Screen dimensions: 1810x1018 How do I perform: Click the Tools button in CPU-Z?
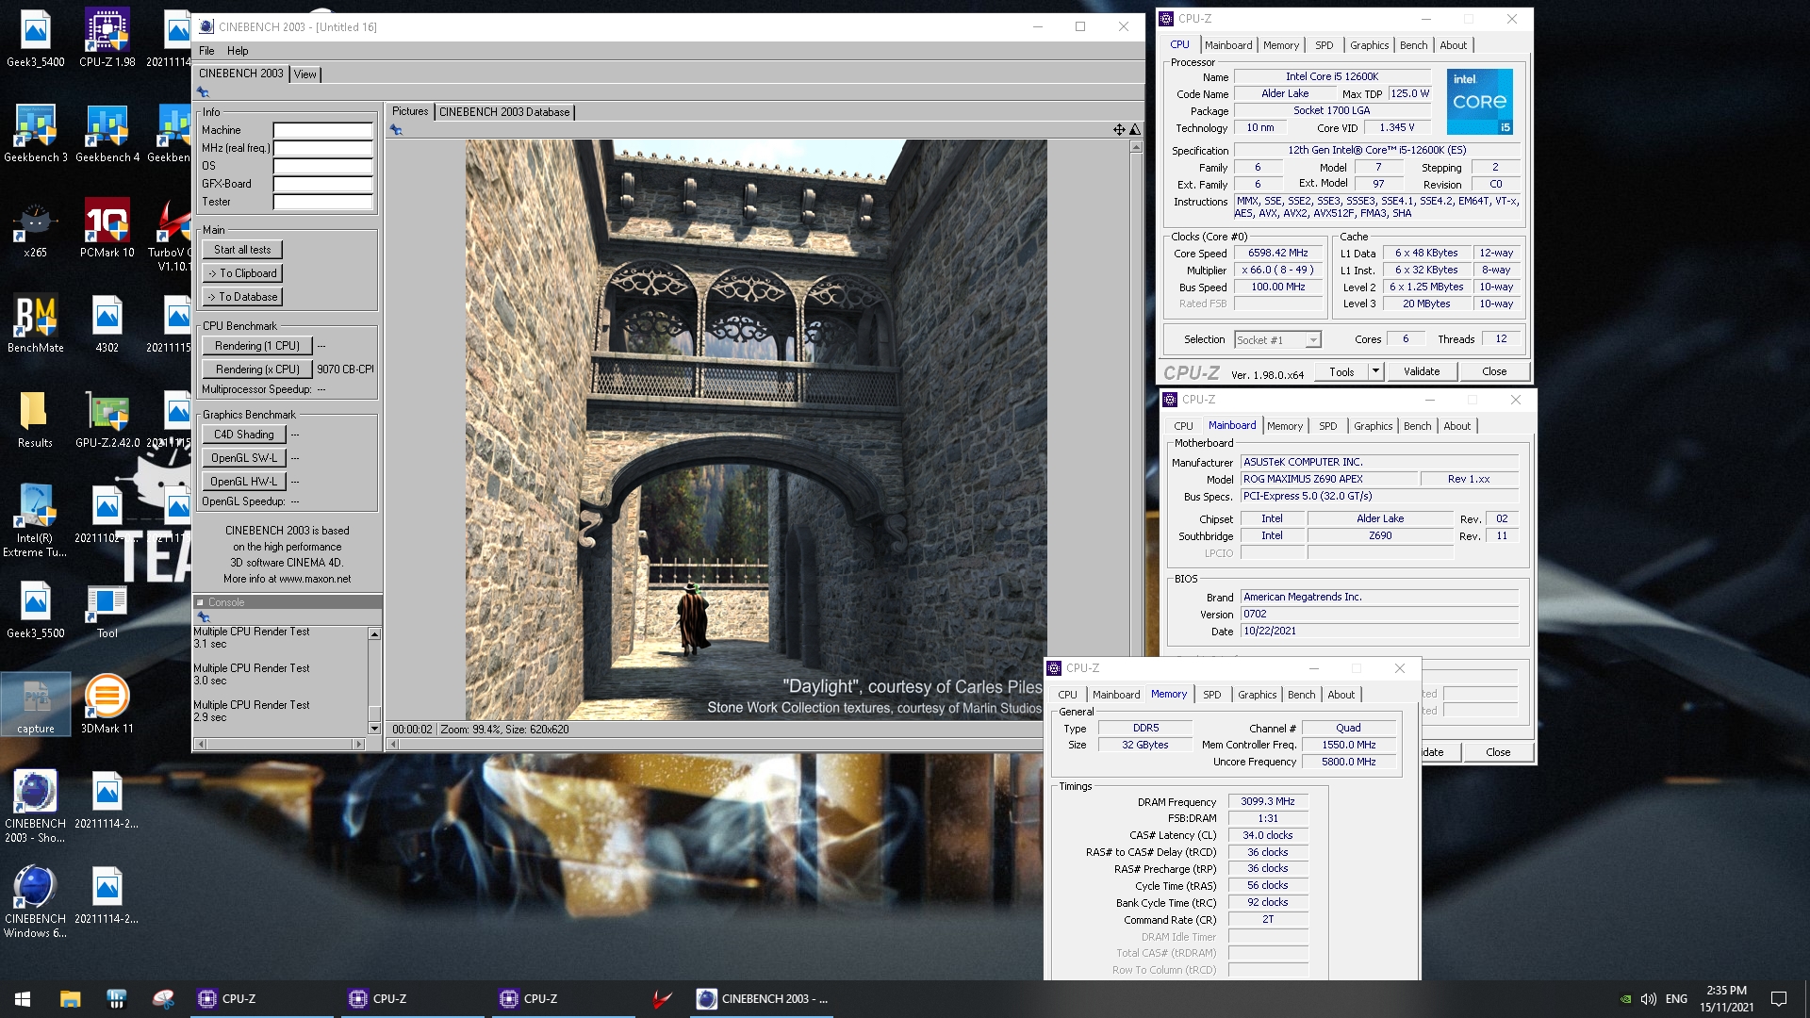tap(1341, 371)
